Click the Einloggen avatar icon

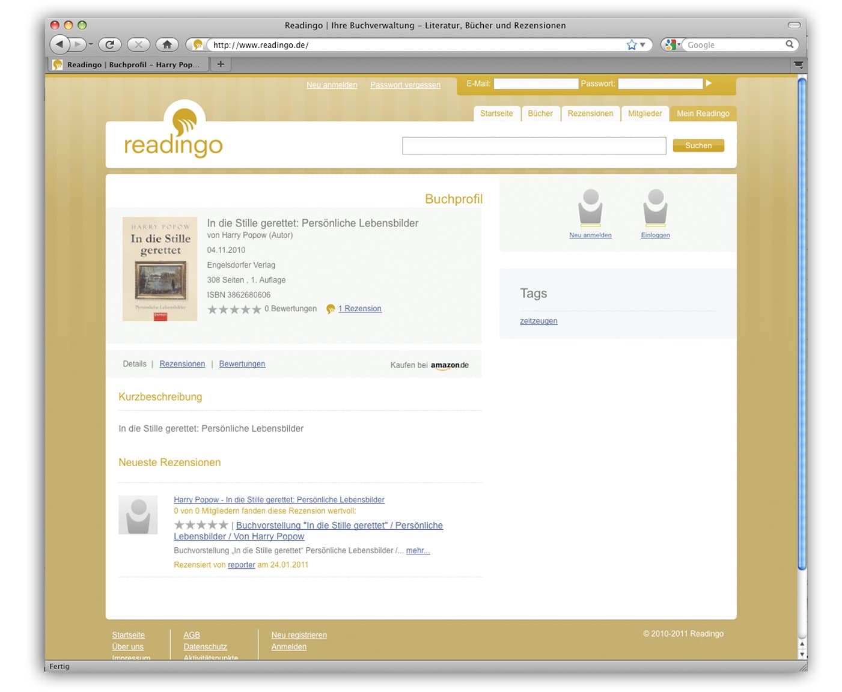tap(655, 207)
